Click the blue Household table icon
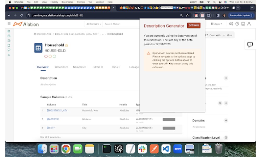Image resolution: width=261 pixels, height=157 pixels. tap(38, 48)
